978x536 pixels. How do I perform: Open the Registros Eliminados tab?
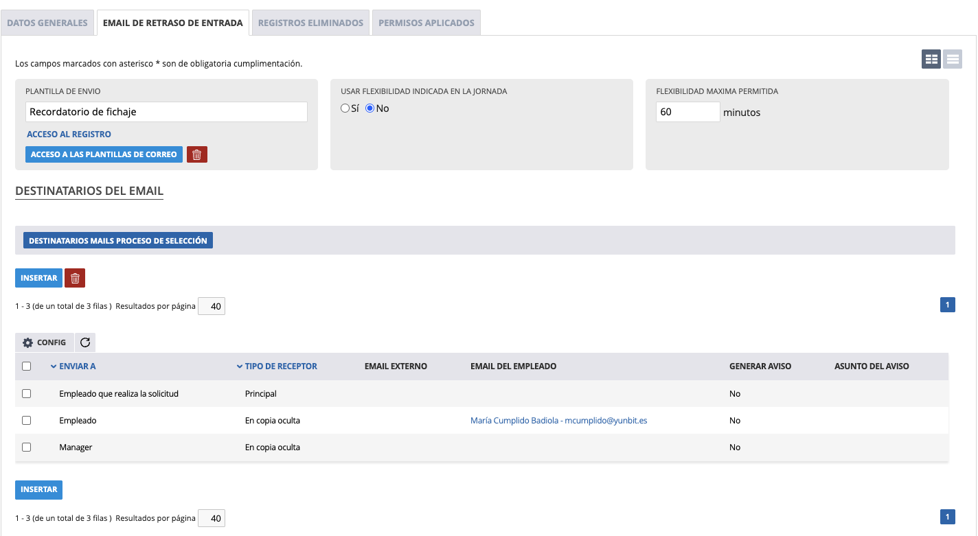(x=310, y=23)
